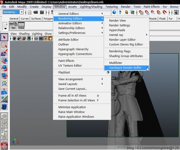Click the Hshd shelf button
The height and width of the screenshot is (150, 180).
click(x=21, y=25)
